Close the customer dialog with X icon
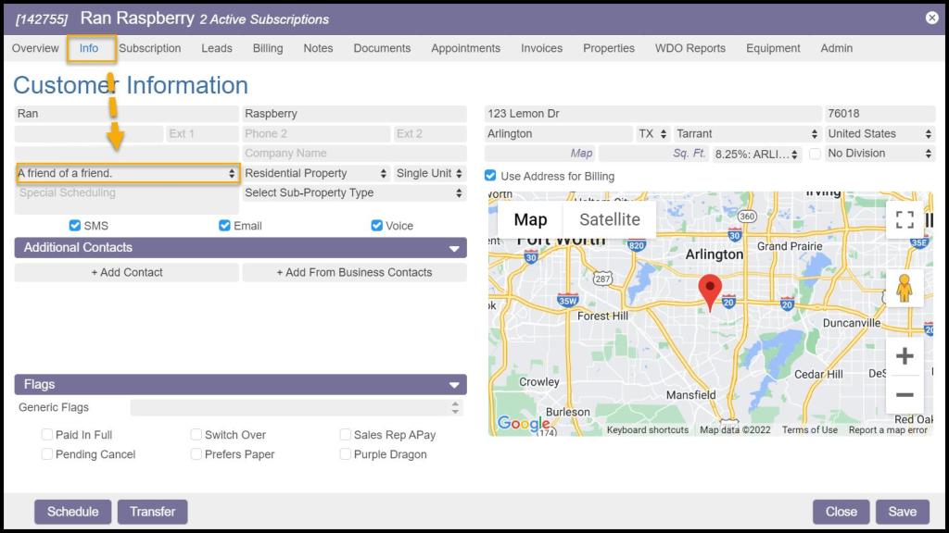Image resolution: width=949 pixels, height=533 pixels. coord(932,18)
